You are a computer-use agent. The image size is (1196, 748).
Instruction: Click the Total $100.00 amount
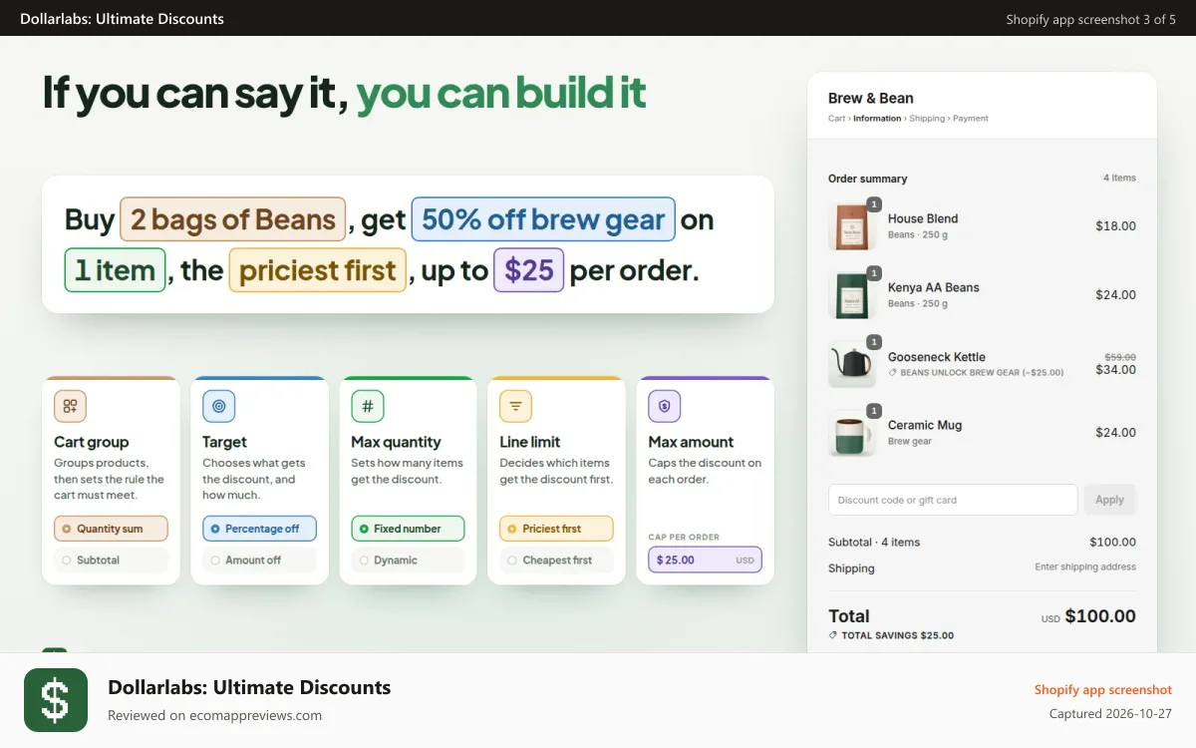[x=1100, y=616]
